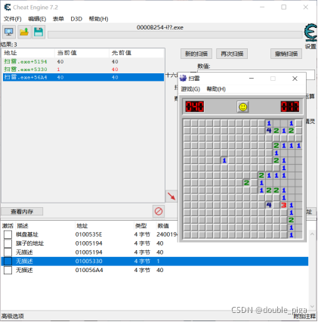Image resolution: width=318 pixels, height=322 pixels.
Task: Click the red no-entry clear list icon
Action: 159,211
